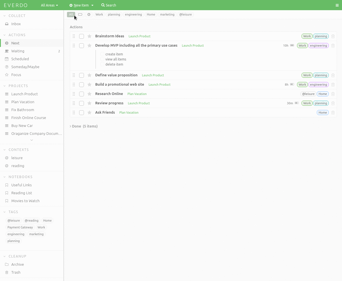The width and height of the screenshot is (342, 281).
Task: Open the 'Launch Product' link on Brainstorm Ideas
Action: (x=139, y=36)
